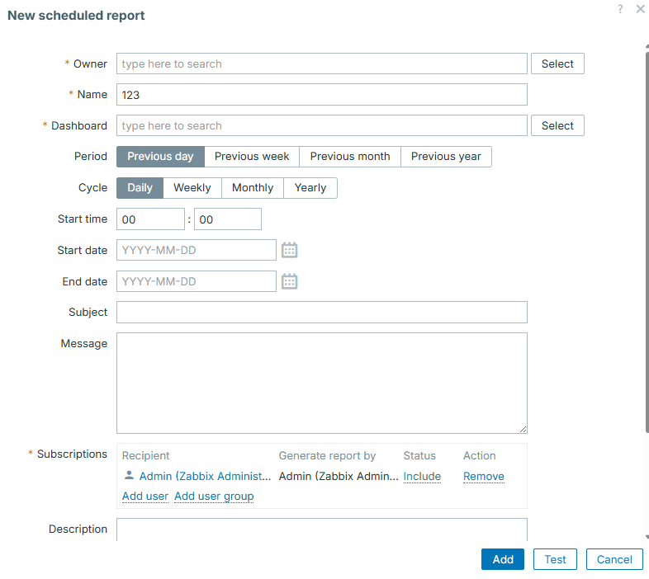This screenshot has width=649, height=579.
Task: Click the dialog's vertical scrollbar
Action: click(x=647, y=247)
